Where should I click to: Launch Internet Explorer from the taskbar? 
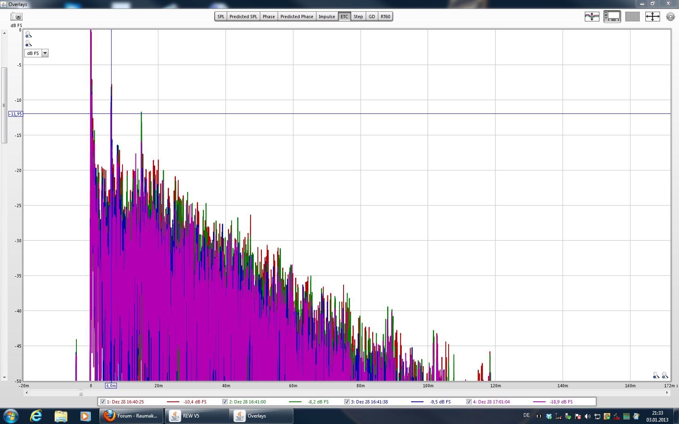pyautogui.click(x=36, y=416)
